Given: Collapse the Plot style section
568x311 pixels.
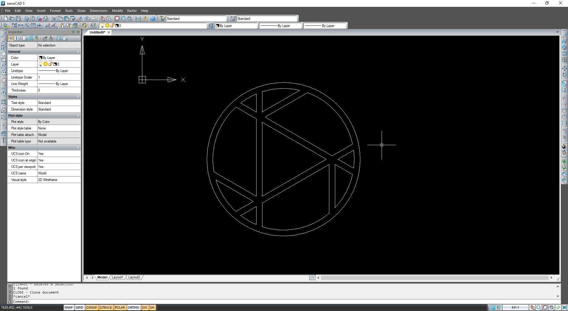Looking at the screenshot, I should coord(78,116).
